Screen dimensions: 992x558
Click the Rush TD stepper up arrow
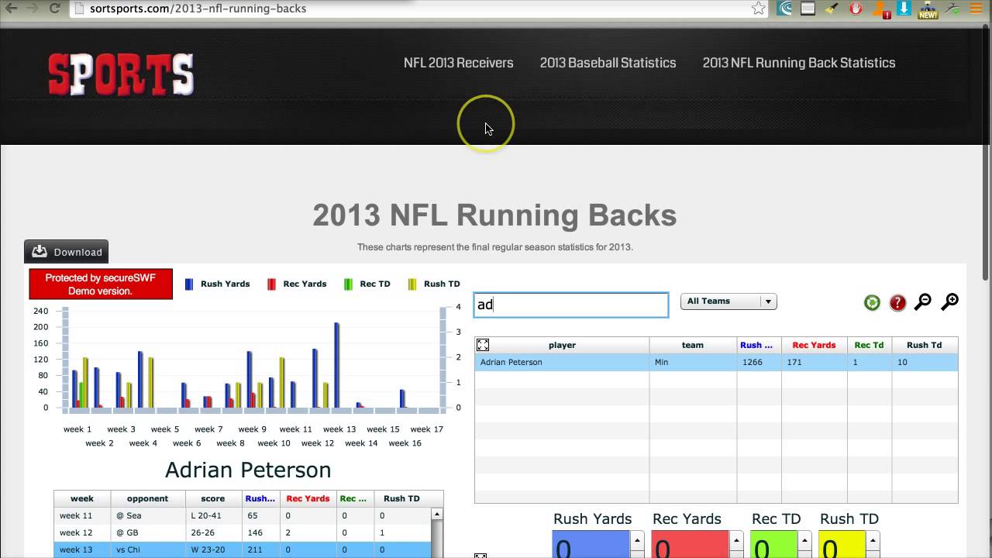pos(873,541)
